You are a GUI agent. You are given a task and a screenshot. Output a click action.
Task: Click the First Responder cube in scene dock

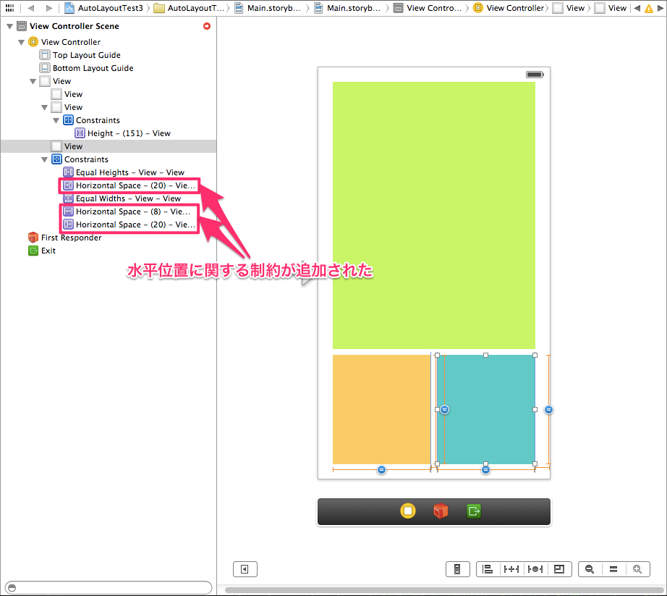(440, 511)
